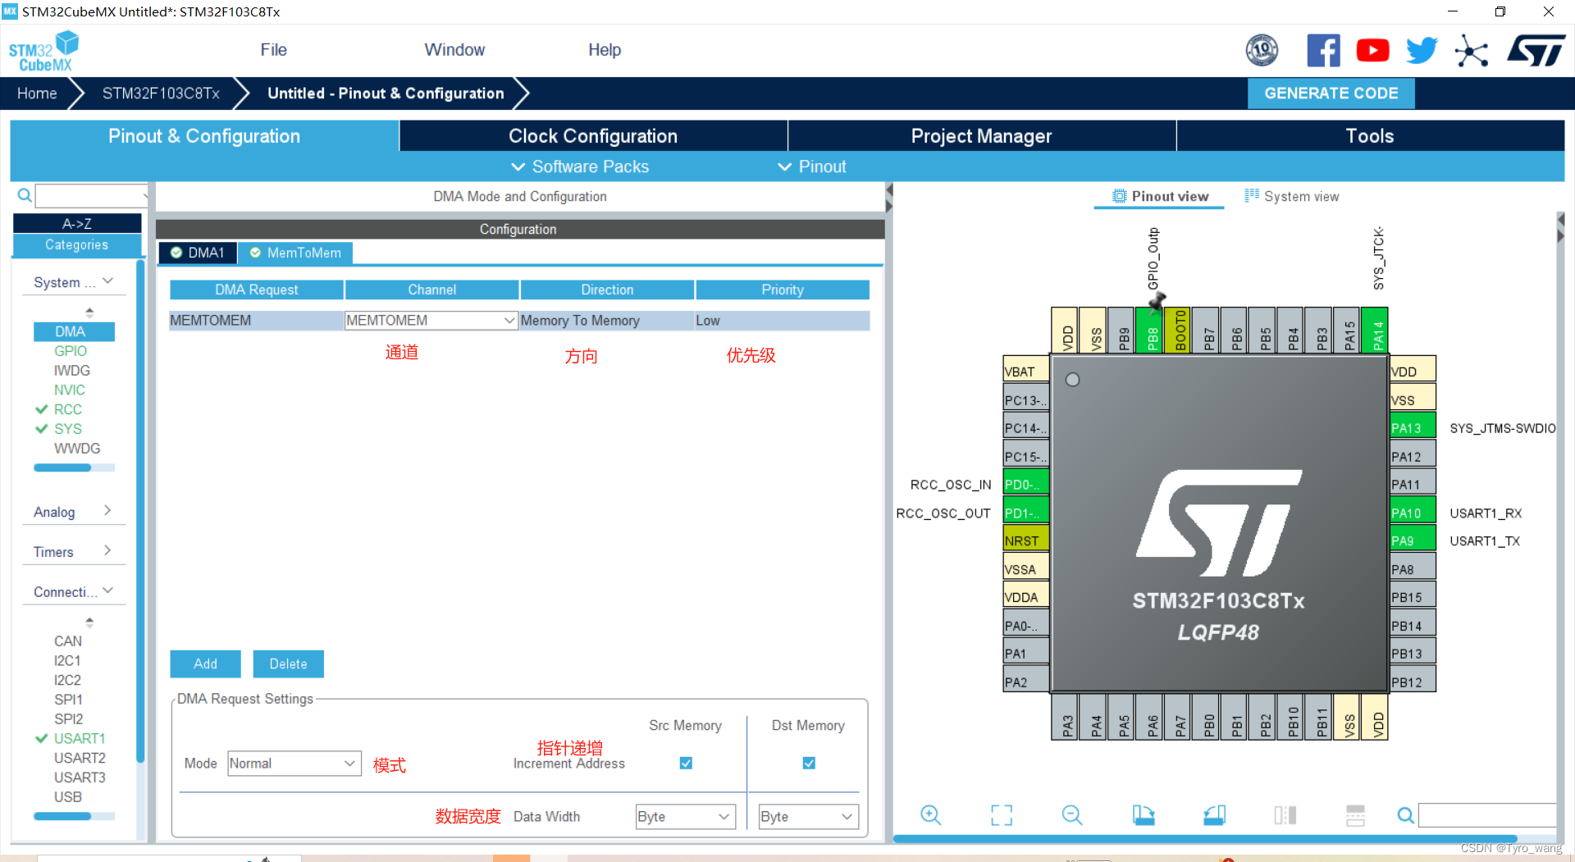Fit the chip view to screen
This screenshot has height=862, width=1575.
coord(1001,815)
